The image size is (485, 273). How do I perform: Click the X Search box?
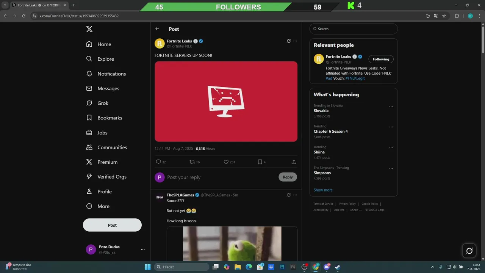point(354,29)
